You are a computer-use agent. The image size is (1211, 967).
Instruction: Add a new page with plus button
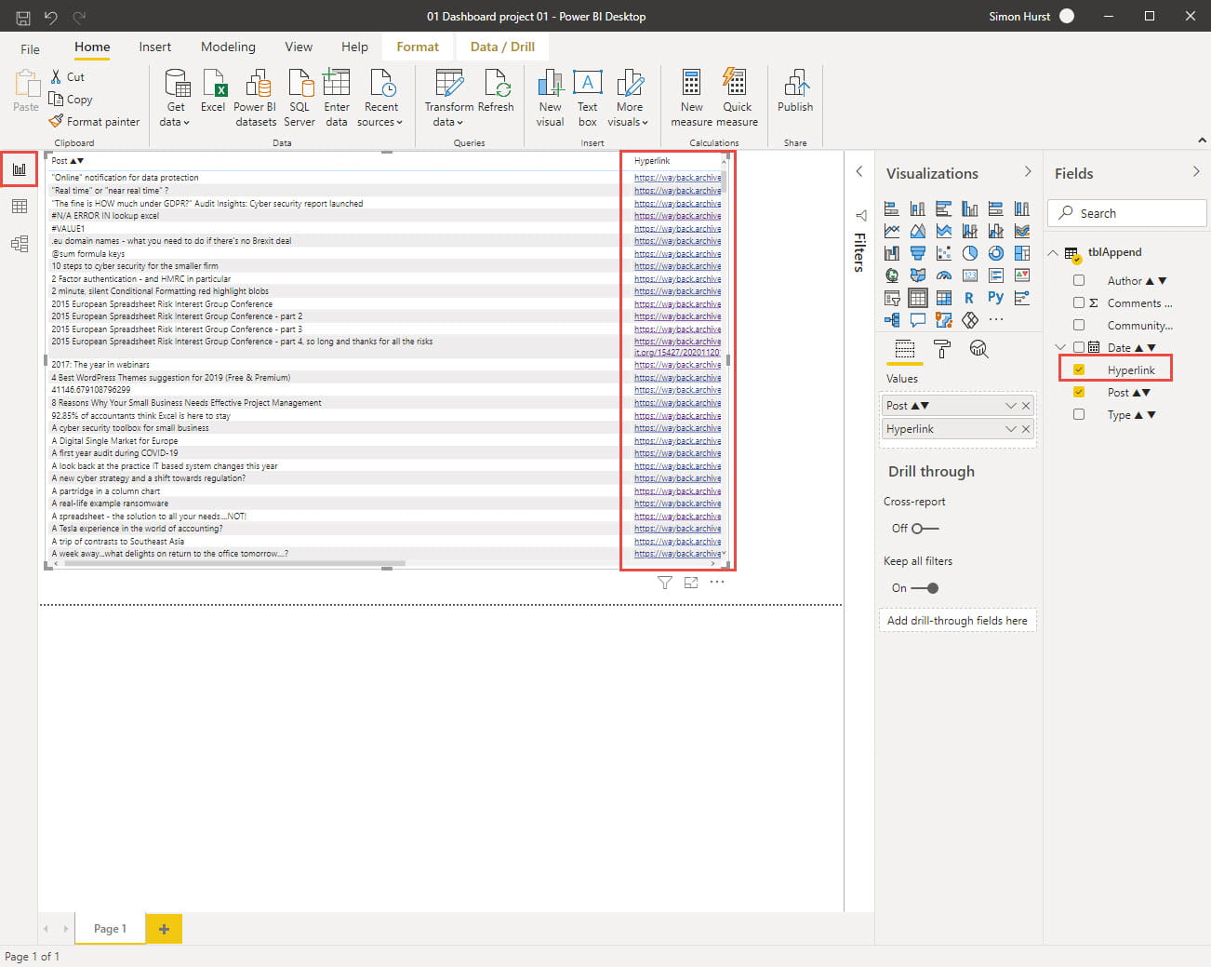pos(164,929)
